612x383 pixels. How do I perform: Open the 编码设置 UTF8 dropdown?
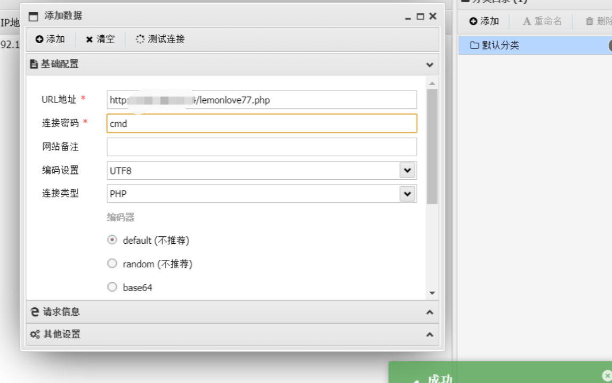(x=407, y=170)
